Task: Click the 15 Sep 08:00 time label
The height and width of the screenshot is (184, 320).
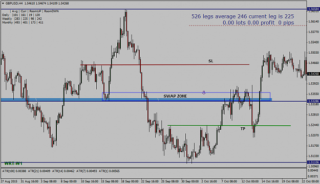Action: coord(110,181)
